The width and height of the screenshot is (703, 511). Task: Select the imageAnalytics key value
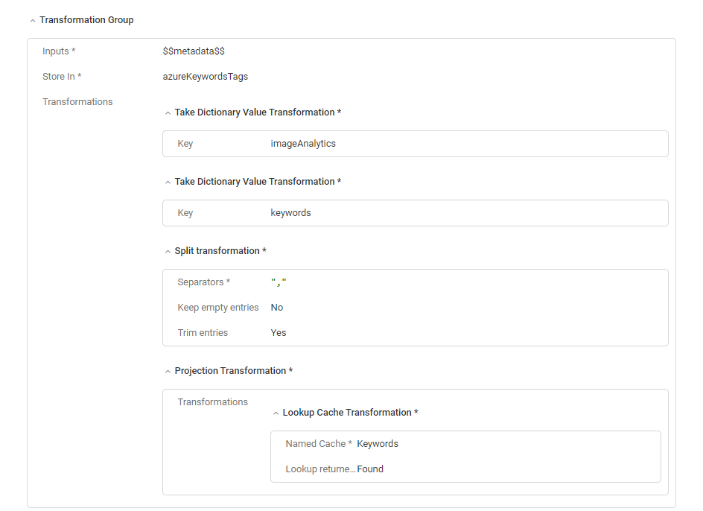[x=303, y=144]
